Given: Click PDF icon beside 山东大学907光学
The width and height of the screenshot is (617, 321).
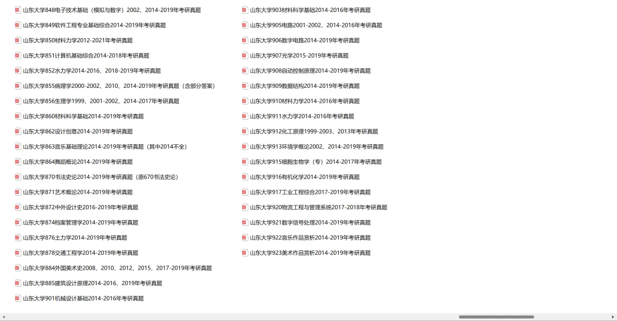Looking at the screenshot, I should pyautogui.click(x=245, y=55).
